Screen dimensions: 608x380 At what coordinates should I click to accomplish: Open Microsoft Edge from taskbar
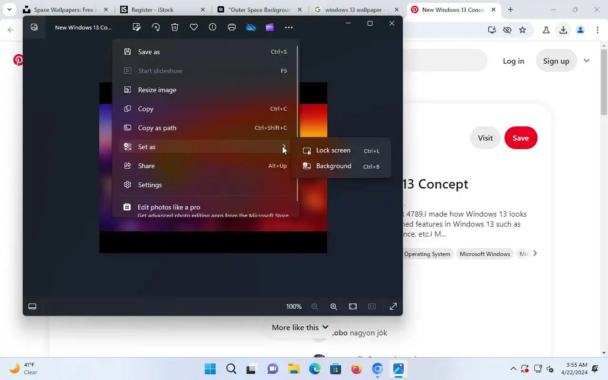[314, 369]
